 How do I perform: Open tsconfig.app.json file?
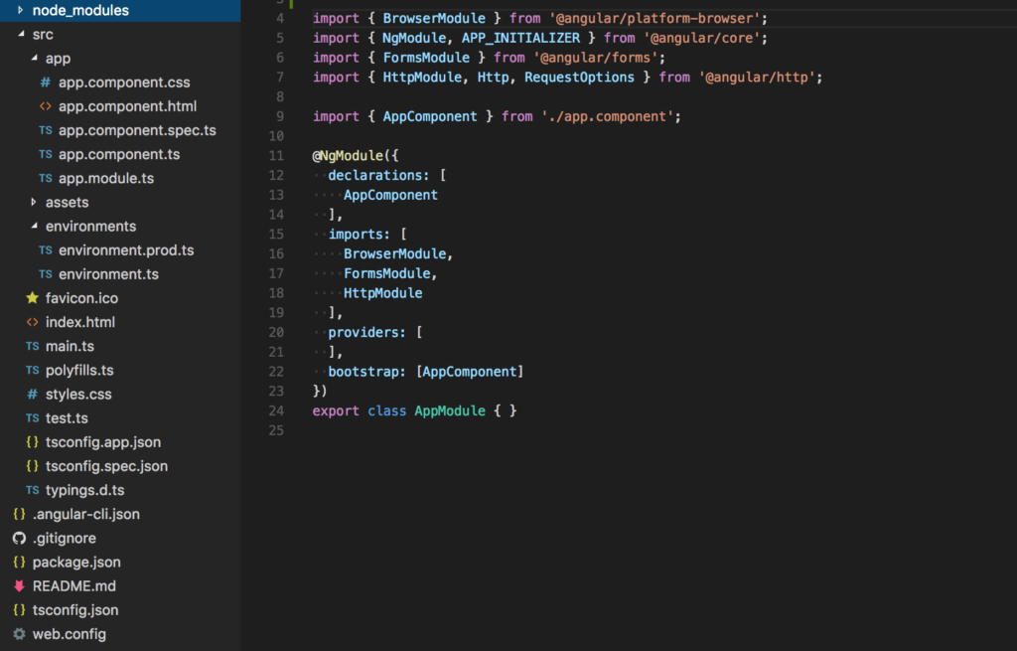pos(103,442)
